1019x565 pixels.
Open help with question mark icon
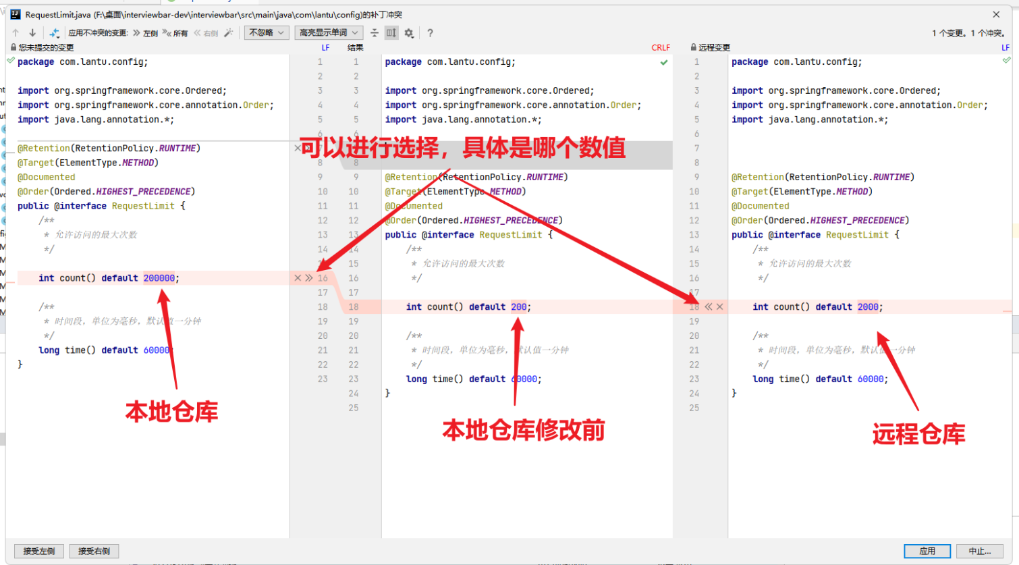[x=430, y=32]
